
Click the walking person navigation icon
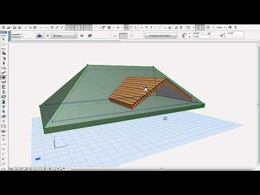point(236,28)
